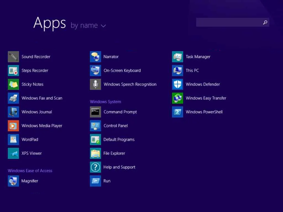This screenshot has height=212, width=283.
Task: Open the Control Panel icon
Action: 95,126
